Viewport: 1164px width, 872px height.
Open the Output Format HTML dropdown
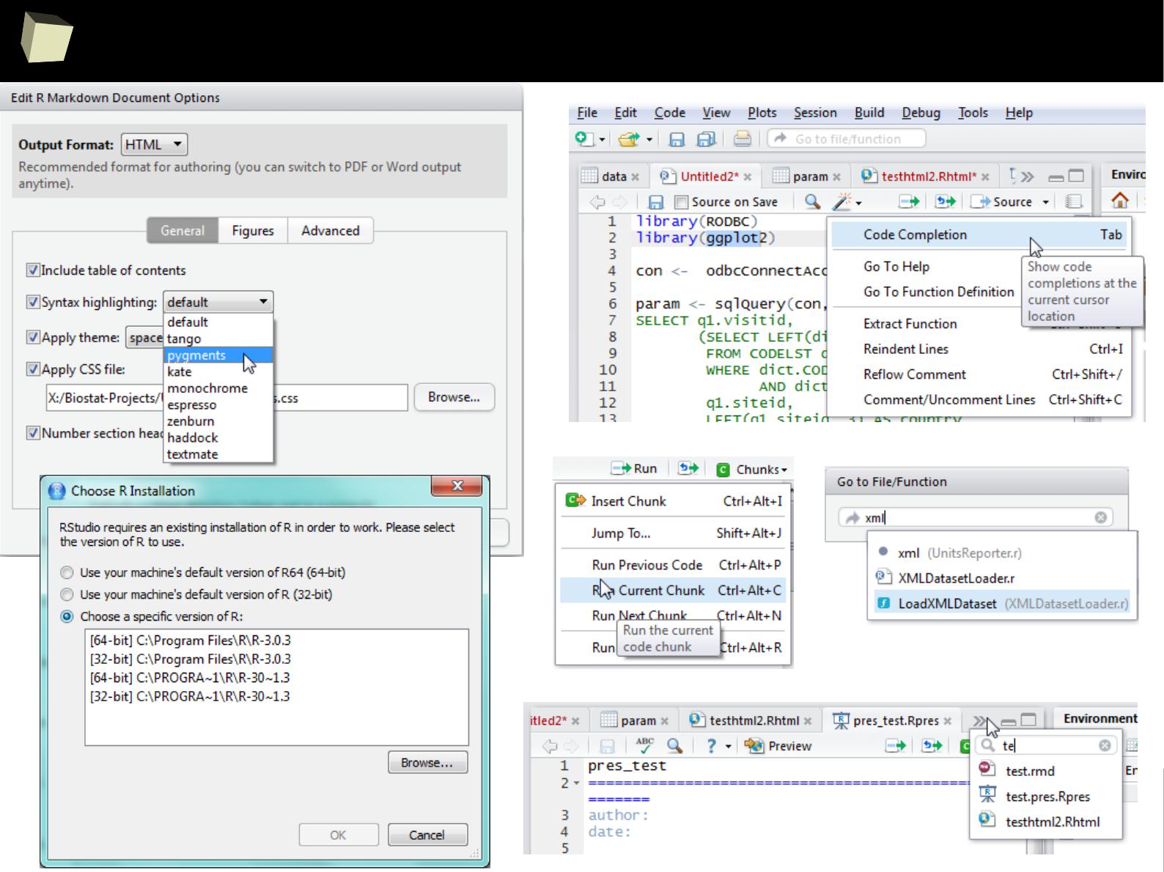(x=154, y=144)
